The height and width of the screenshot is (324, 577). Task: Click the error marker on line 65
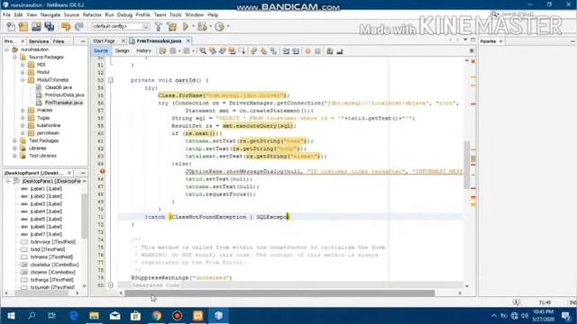102,171
